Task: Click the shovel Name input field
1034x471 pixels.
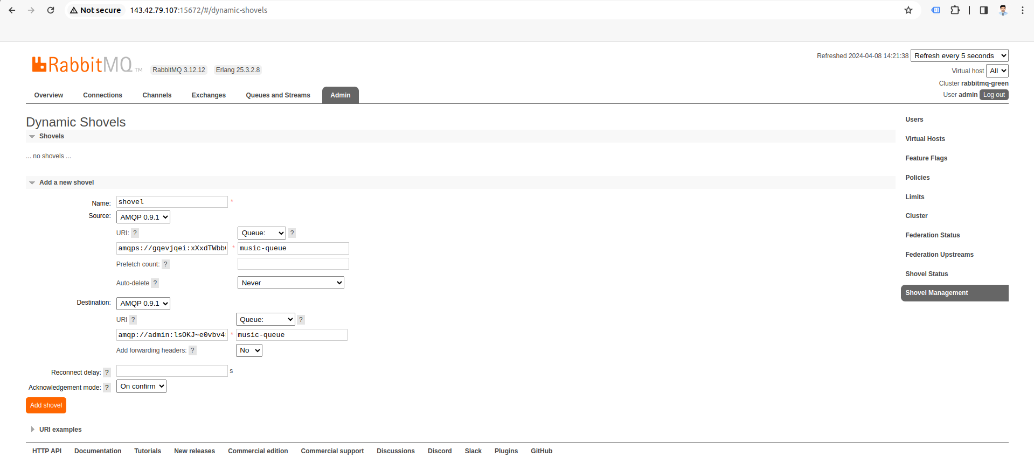Action: [x=172, y=202]
